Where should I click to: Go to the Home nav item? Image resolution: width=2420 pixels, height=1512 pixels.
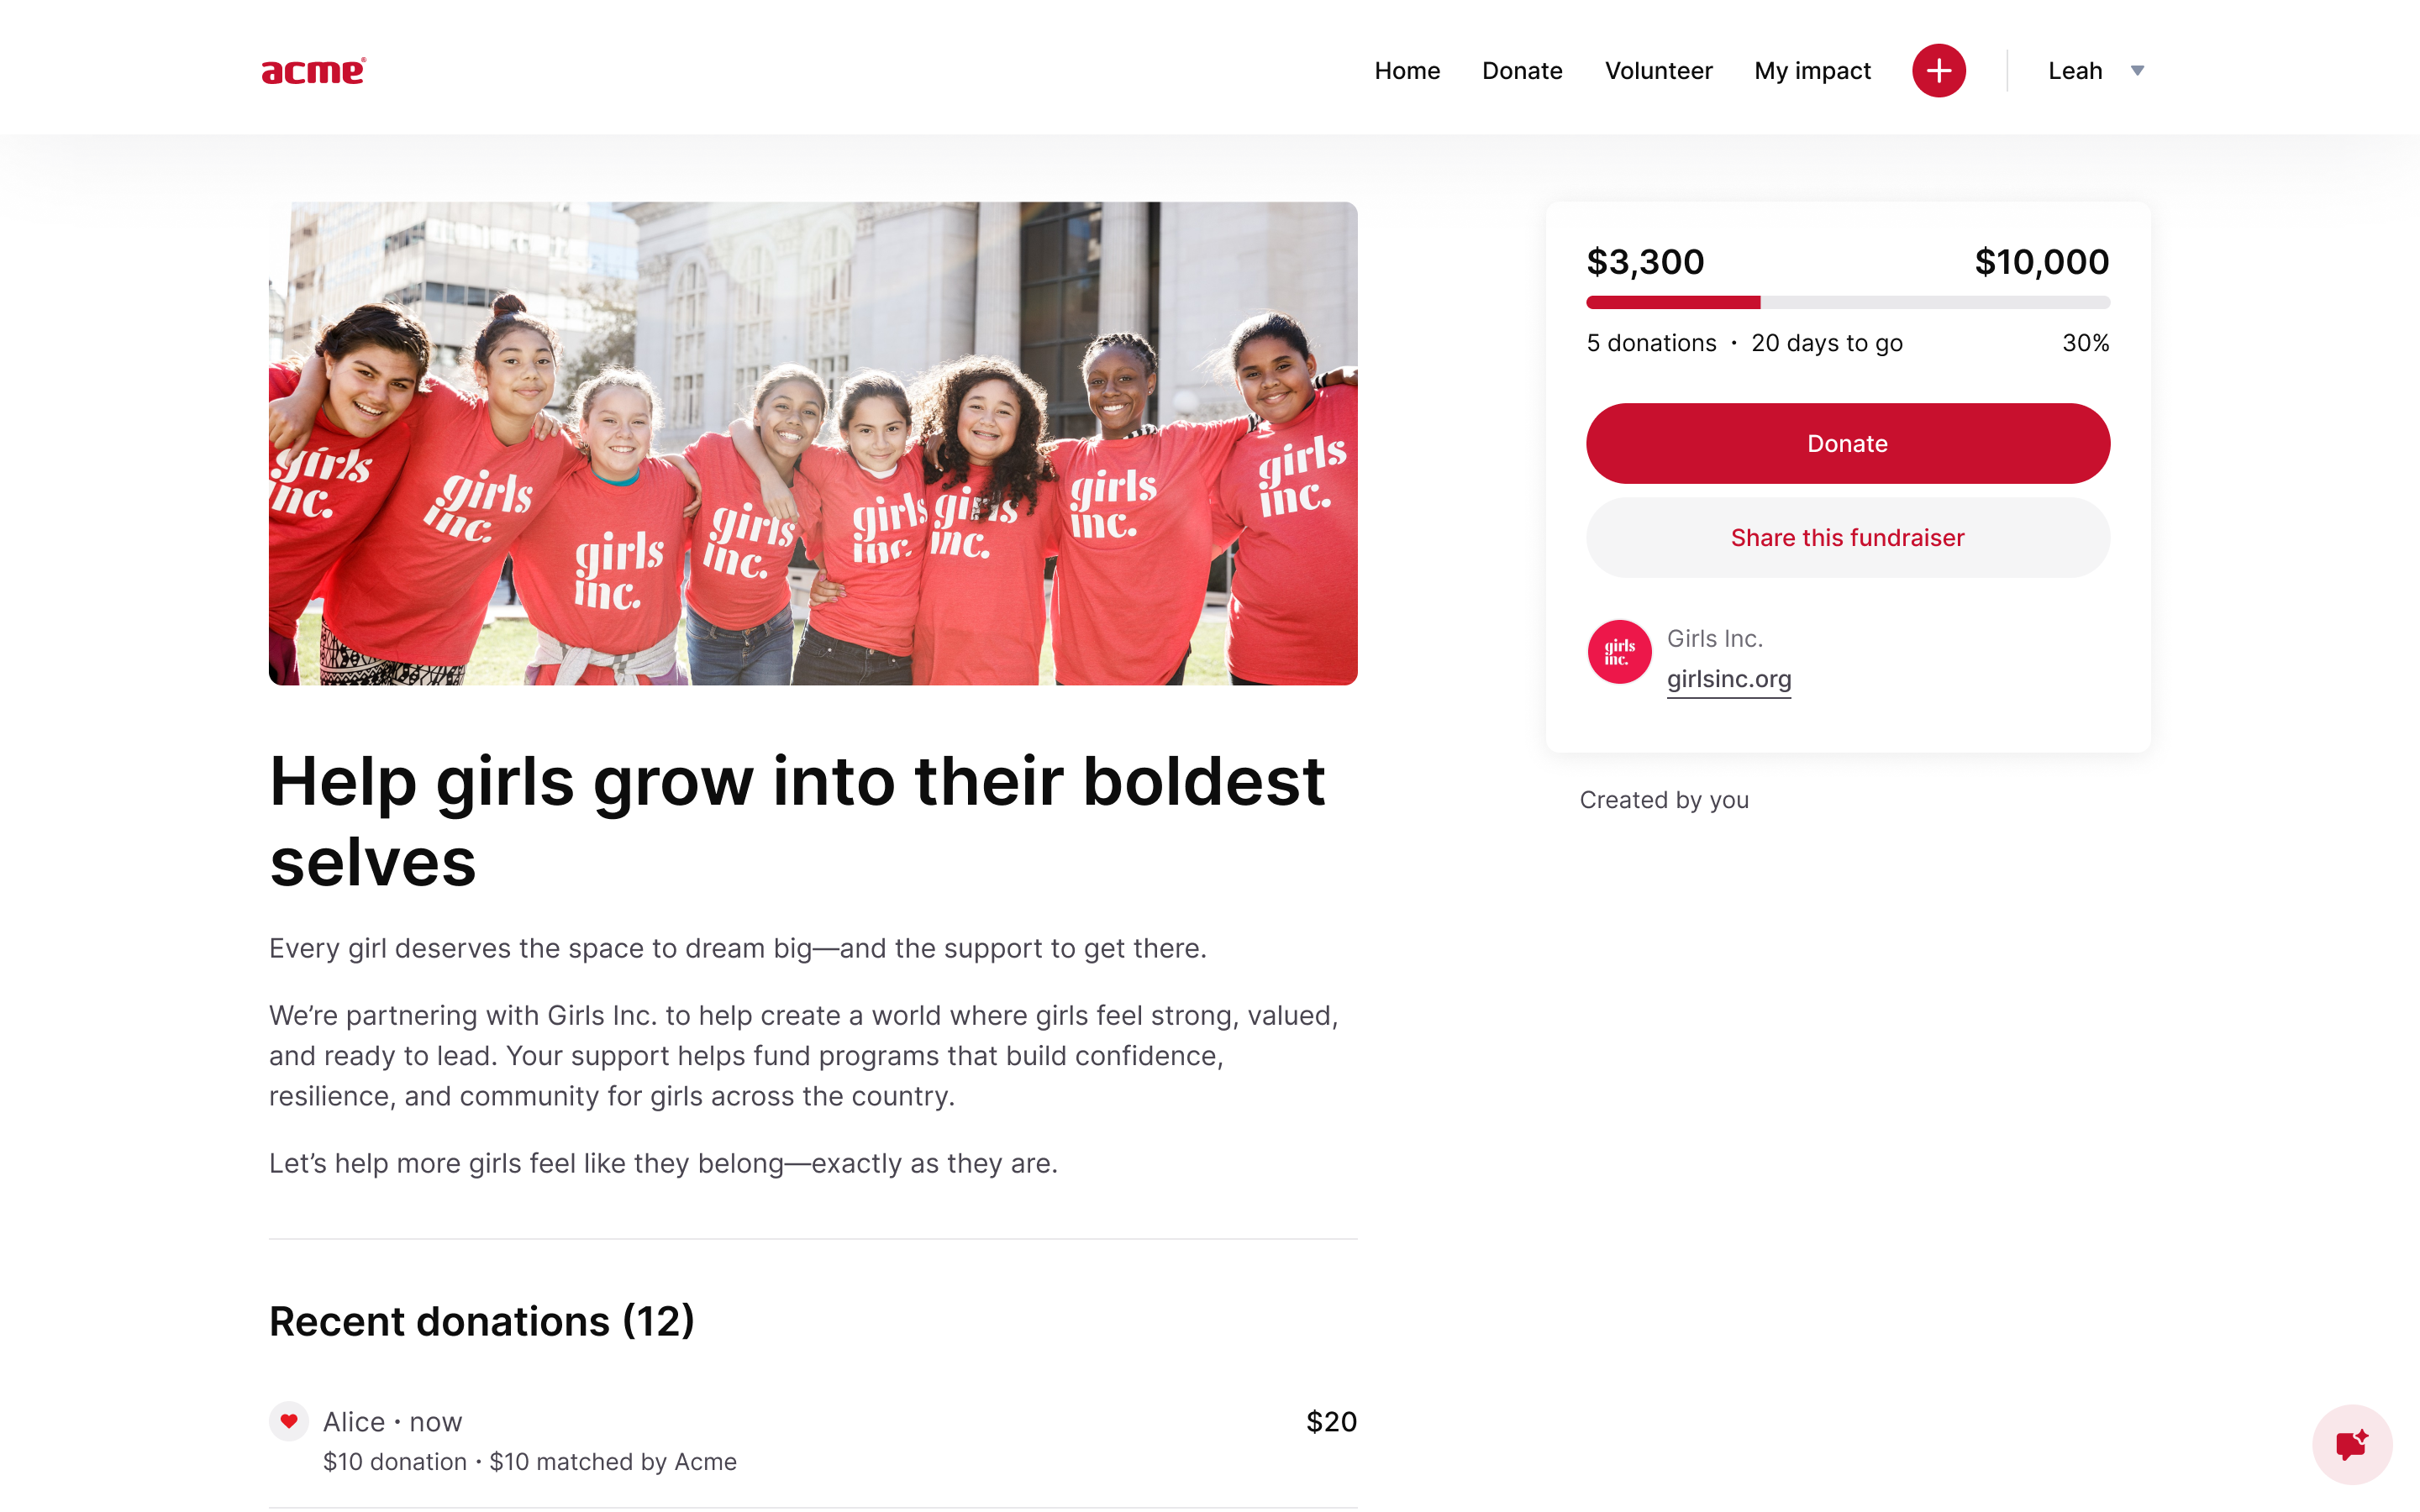[x=1407, y=71]
